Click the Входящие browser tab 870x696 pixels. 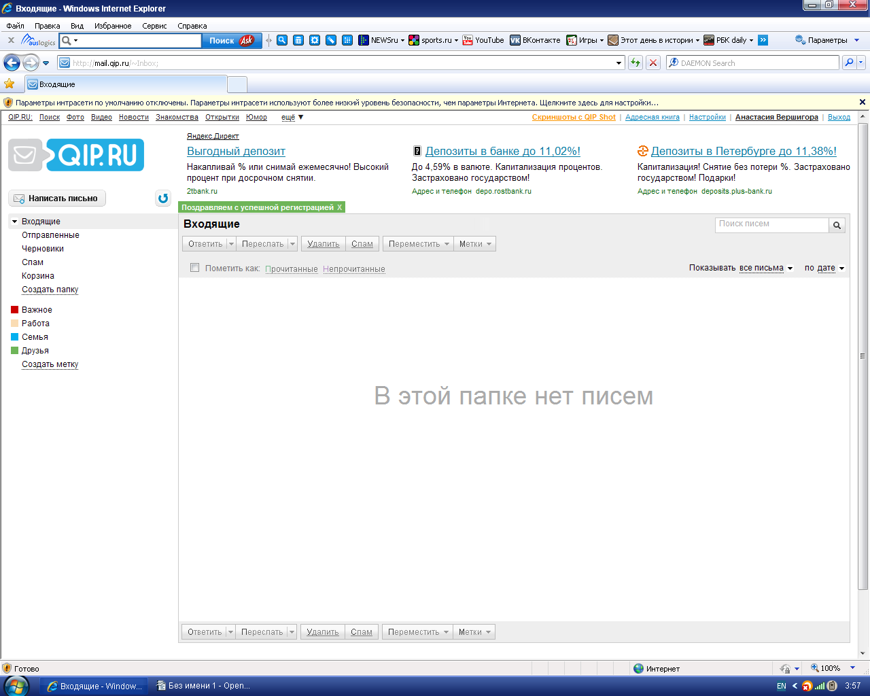point(126,84)
